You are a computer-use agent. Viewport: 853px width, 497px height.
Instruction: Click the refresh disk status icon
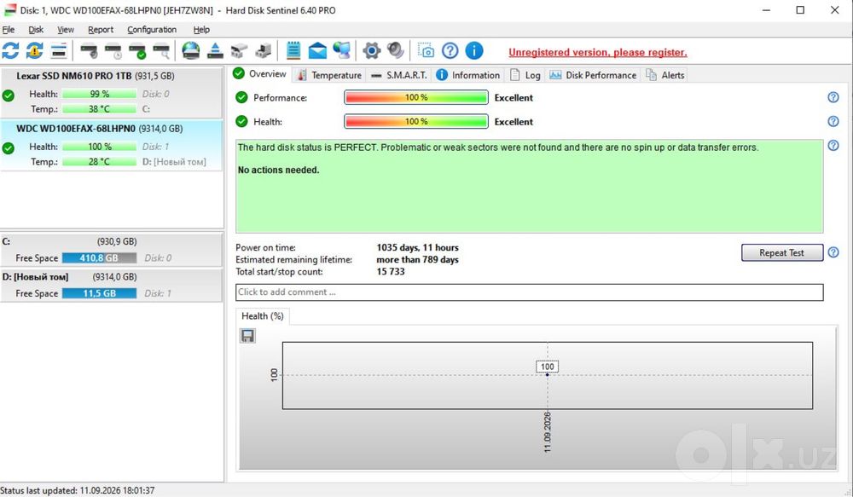(x=10, y=51)
